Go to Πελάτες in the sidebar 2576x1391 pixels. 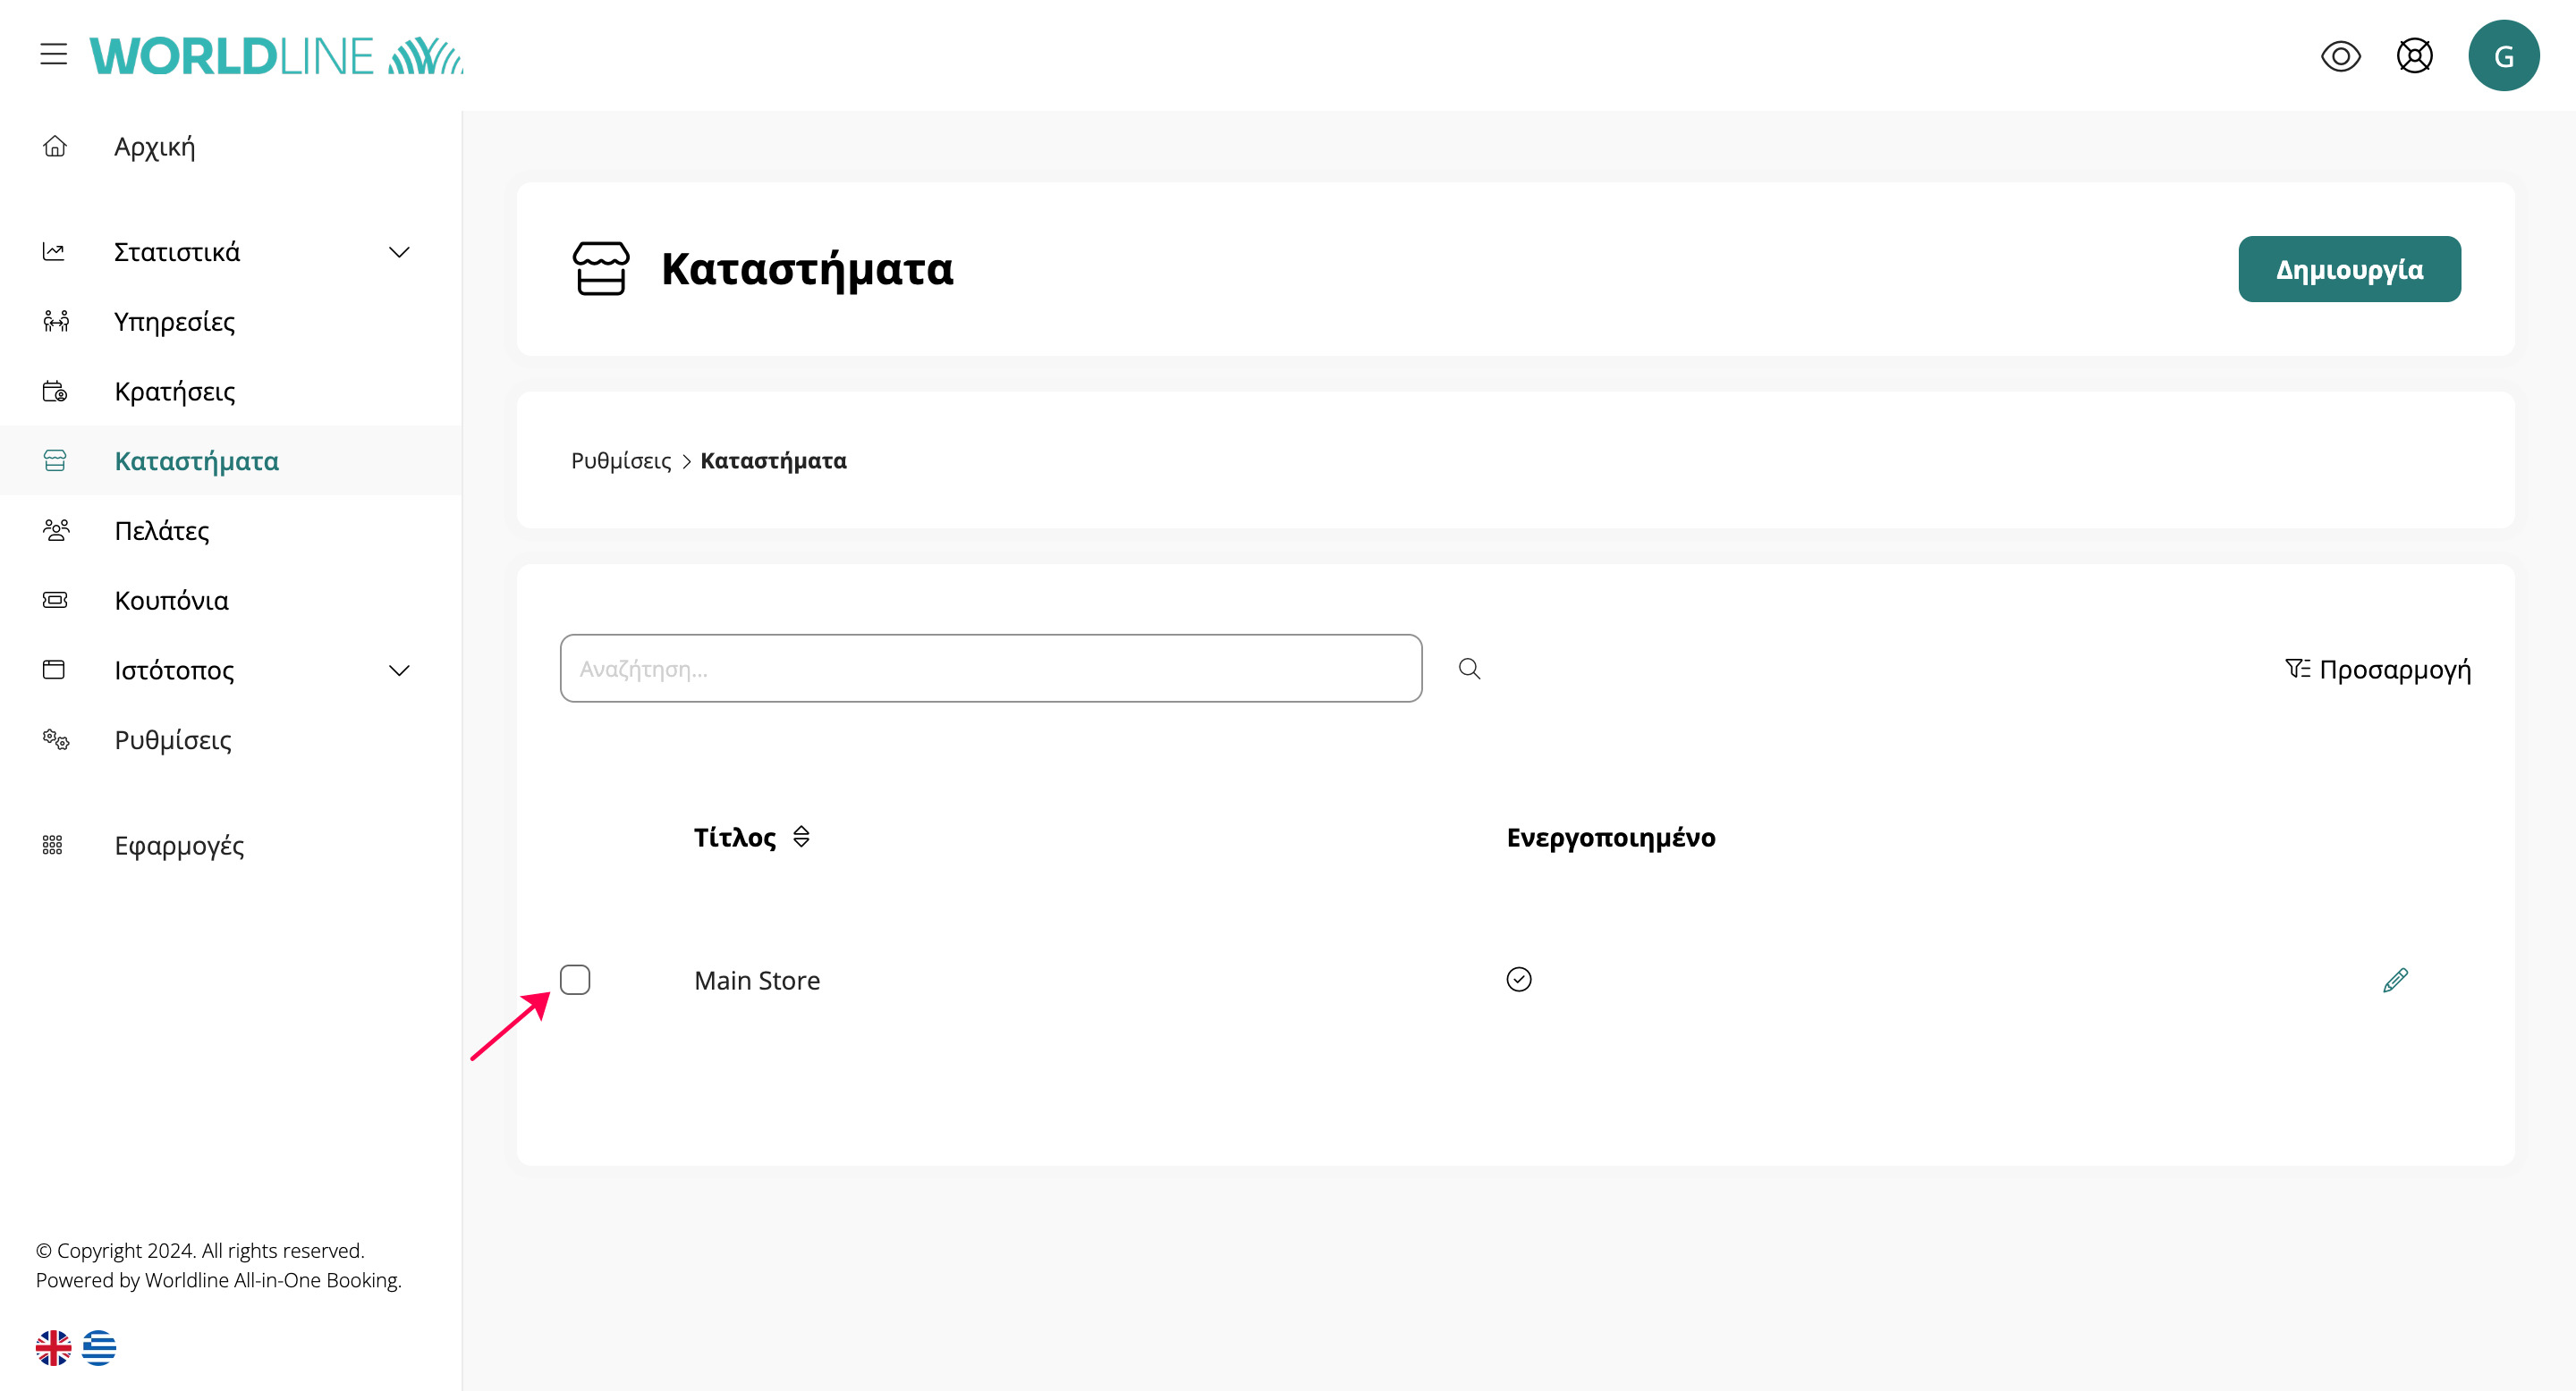162,531
